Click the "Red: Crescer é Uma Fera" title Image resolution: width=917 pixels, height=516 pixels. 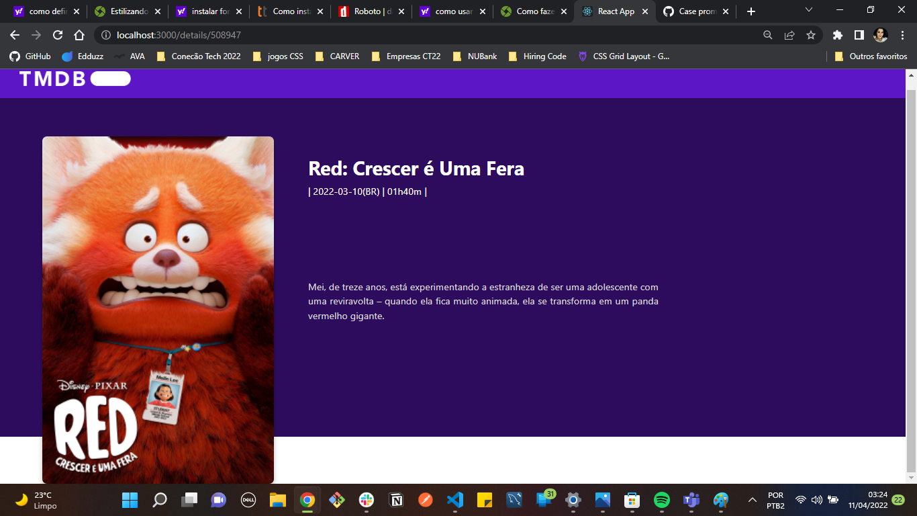(x=416, y=169)
